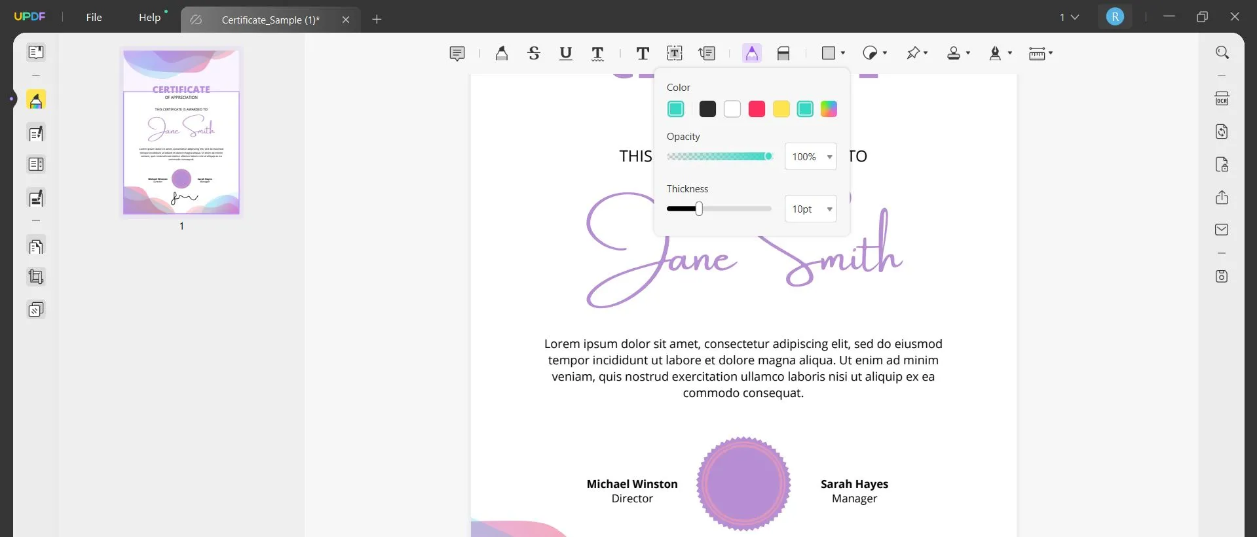Image resolution: width=1257 pixels, height=537 pixels.
Task: Open Edit PDF mode in left sidebar
Action: 36,133
